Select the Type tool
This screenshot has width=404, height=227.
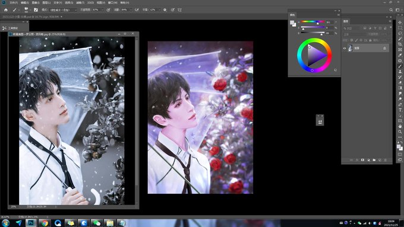400,110
